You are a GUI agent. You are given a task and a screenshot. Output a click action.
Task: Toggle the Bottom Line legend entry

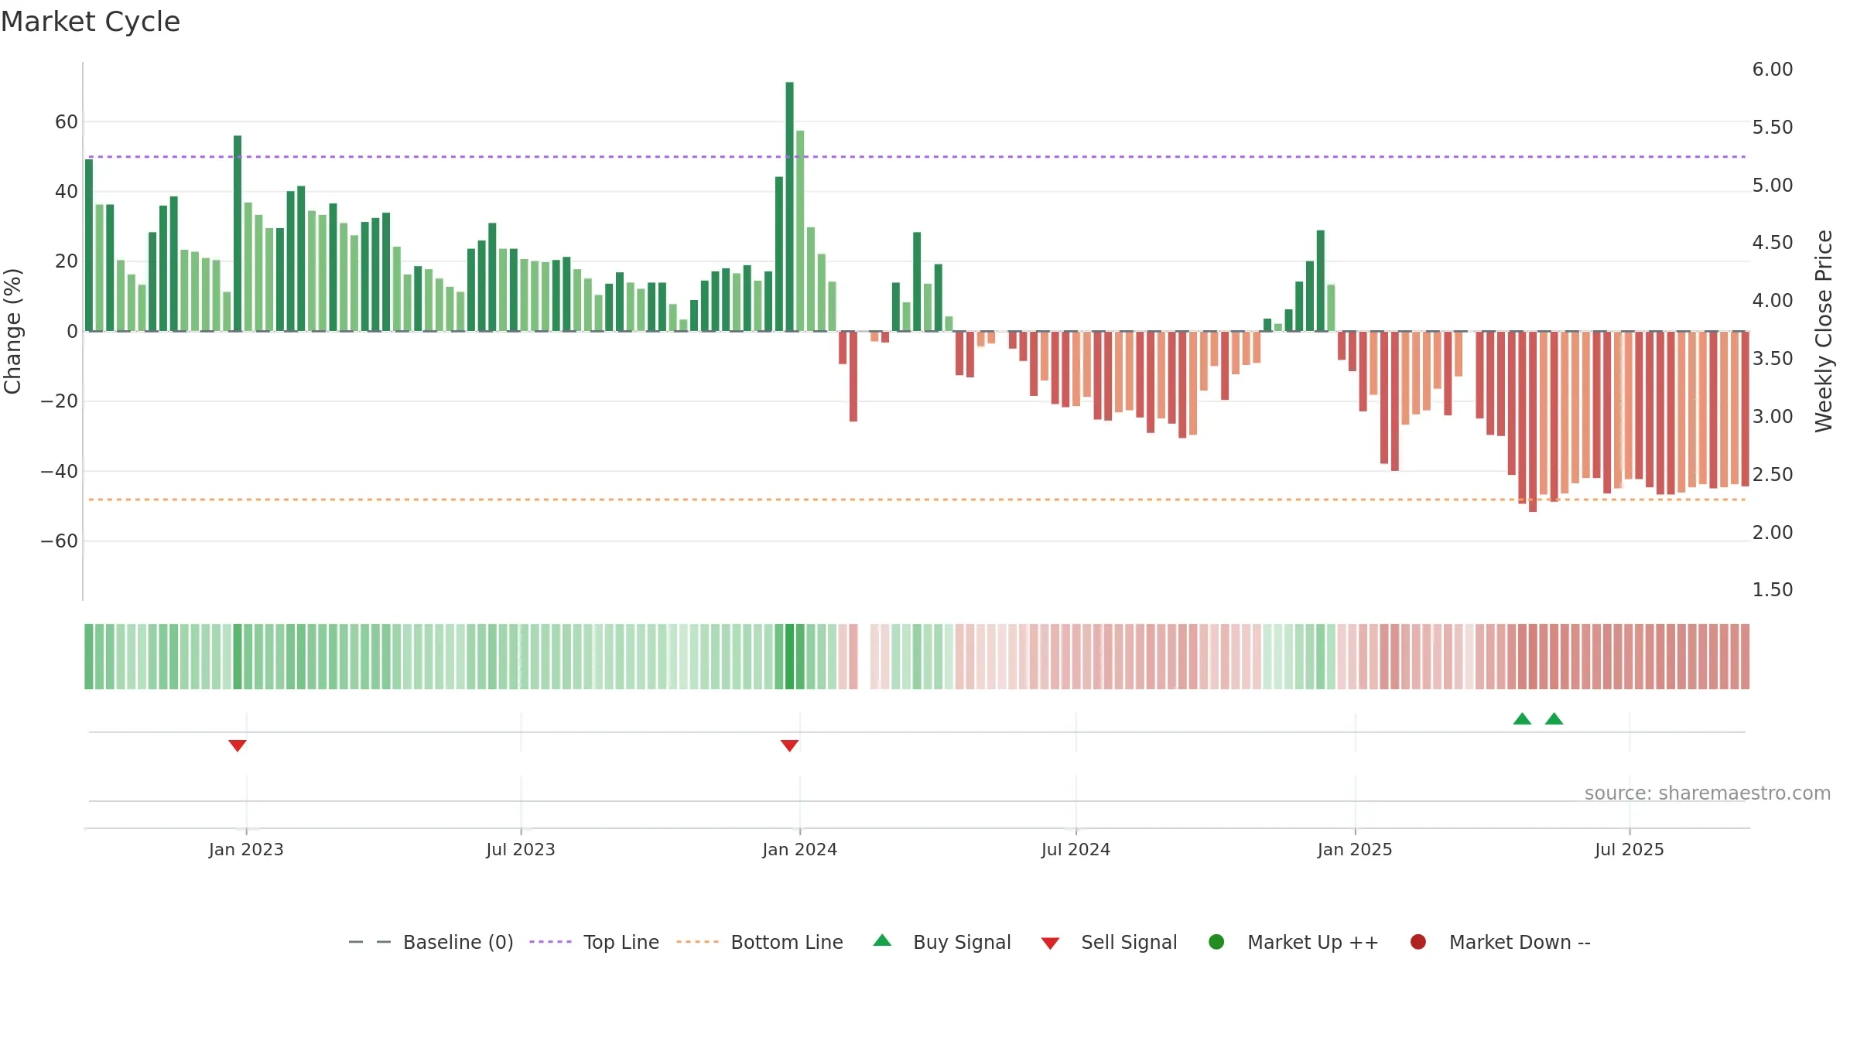(x=759, y=942)
